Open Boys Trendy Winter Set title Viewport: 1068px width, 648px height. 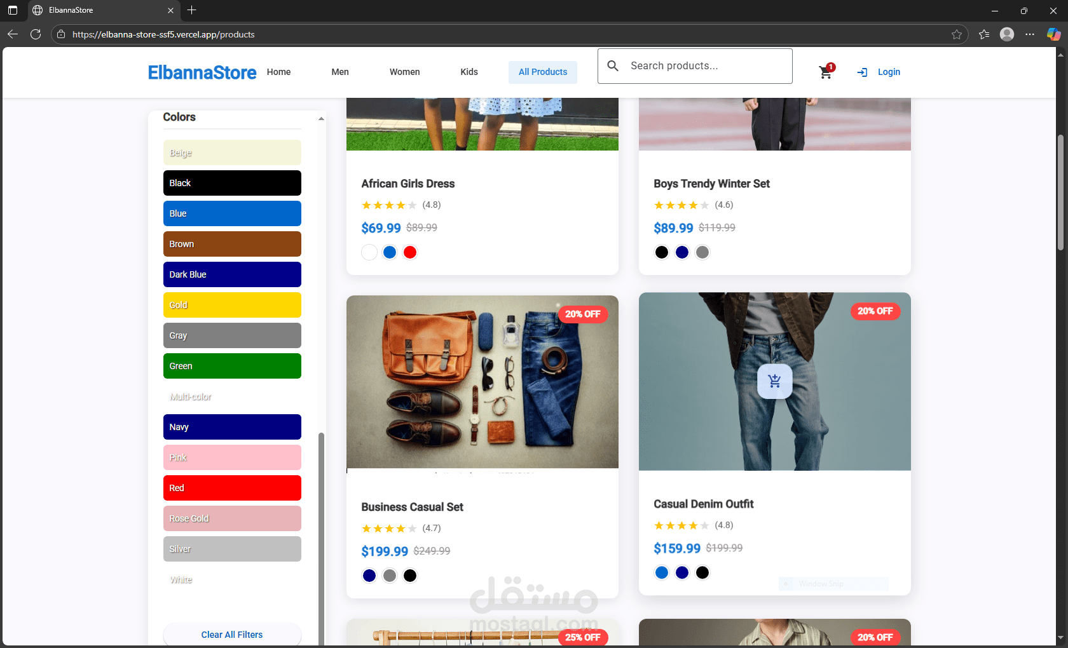(x=711, y=184)
